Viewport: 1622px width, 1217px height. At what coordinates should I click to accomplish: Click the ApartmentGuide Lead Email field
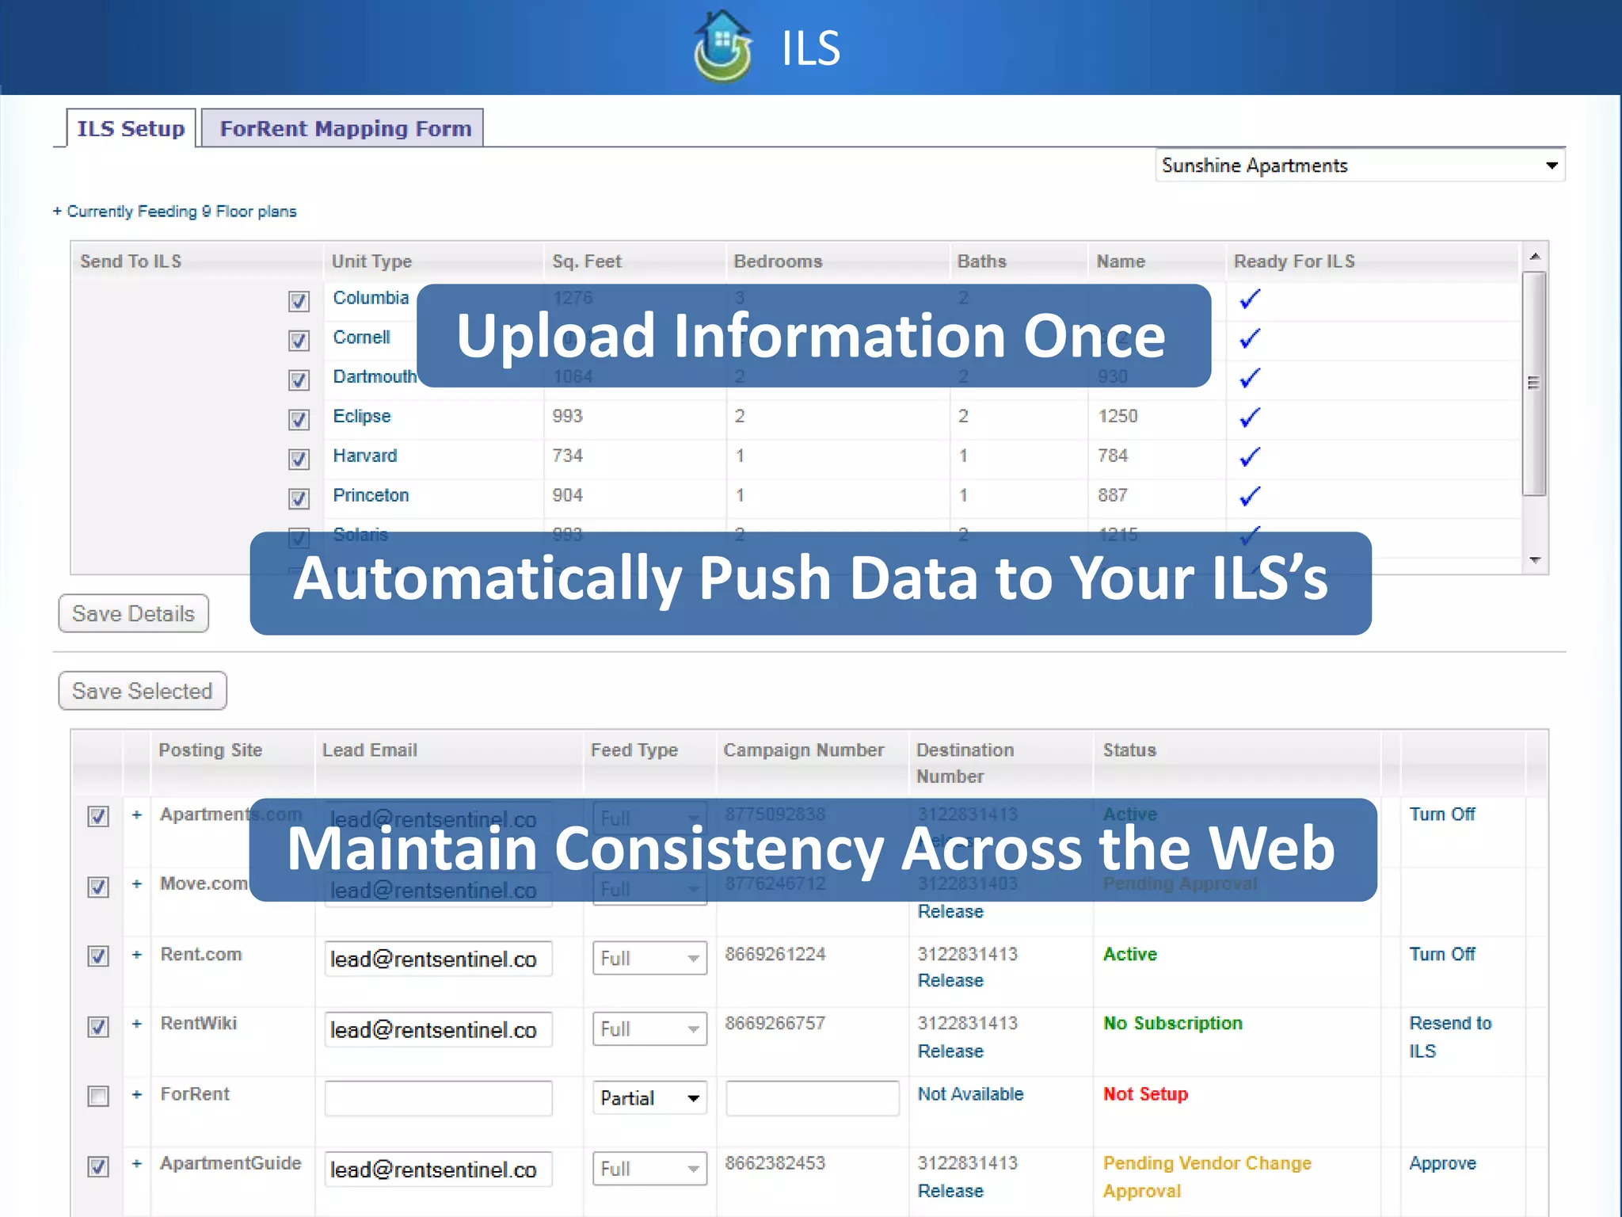click(438, 1169)
